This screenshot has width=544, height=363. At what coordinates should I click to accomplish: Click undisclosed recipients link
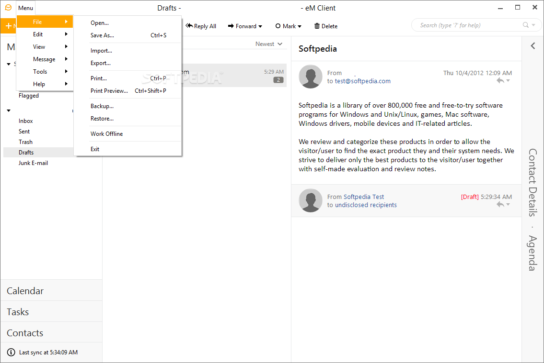tap(366, 205)
